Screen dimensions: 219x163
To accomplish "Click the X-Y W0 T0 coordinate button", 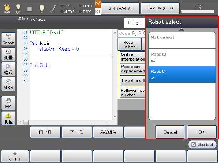I will (160, 8).
